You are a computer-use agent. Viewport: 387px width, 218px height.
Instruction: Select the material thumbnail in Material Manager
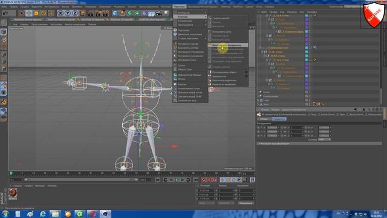tap(13, 194)
